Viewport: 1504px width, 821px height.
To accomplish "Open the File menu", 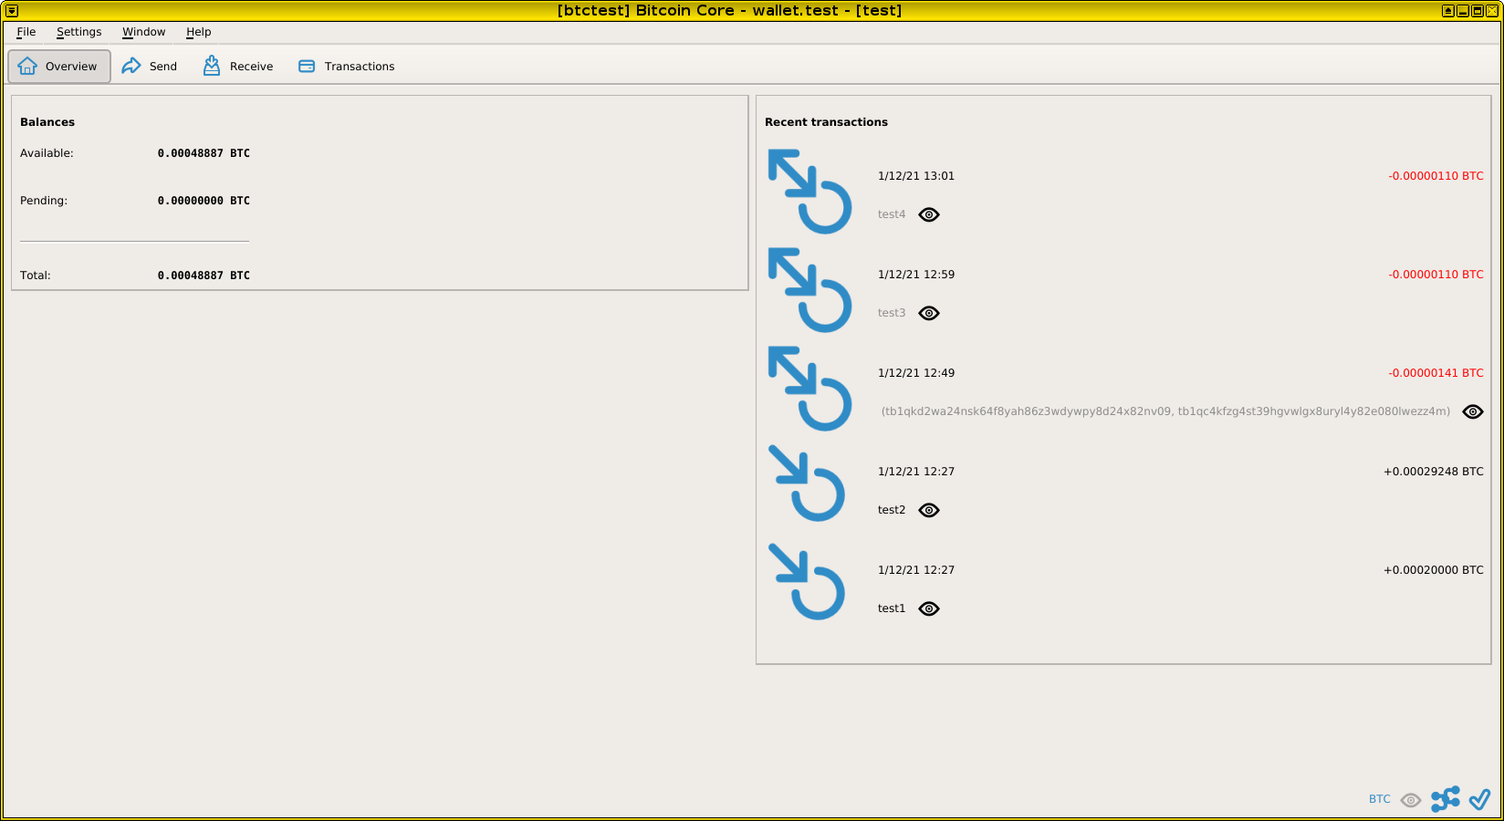I will (x=26, y=32).
